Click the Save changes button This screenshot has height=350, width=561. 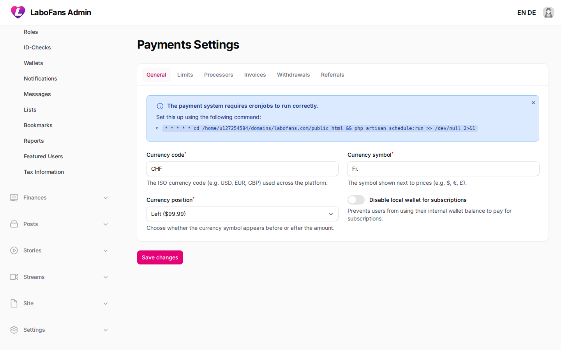(160, 257)
